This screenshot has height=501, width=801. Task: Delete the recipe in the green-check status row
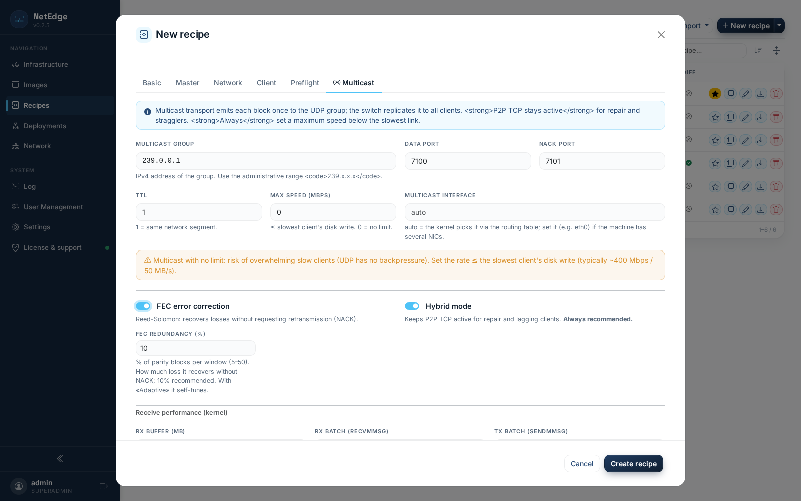click(x=776, y=163)
